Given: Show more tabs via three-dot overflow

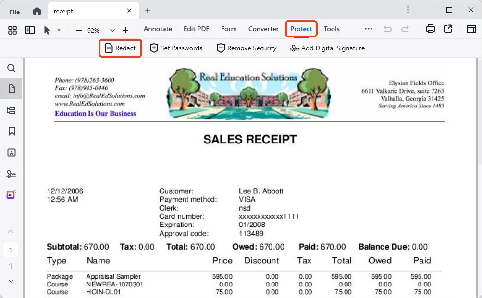Looking at the screenshot, I should (369, 29).
